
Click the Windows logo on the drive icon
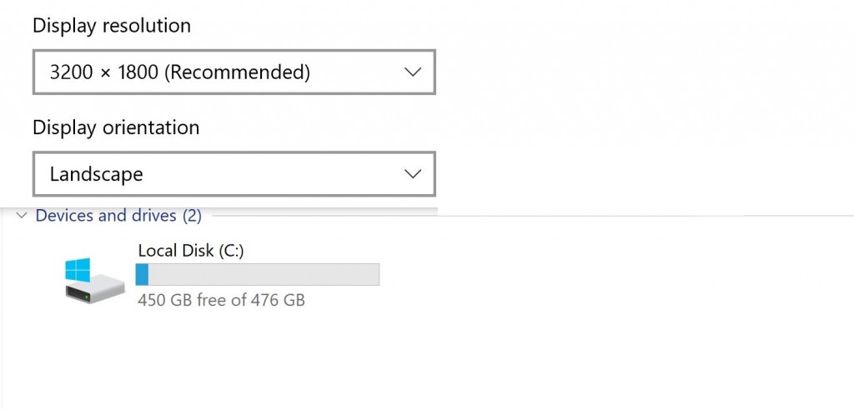78,269
